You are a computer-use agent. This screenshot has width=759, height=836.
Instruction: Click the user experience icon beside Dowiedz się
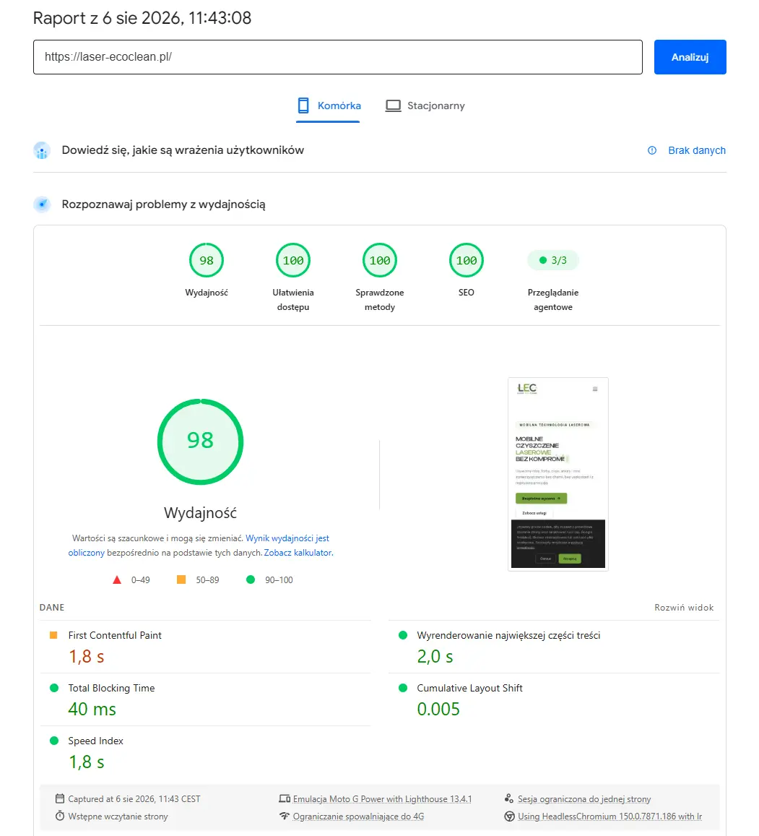[42, 150]
